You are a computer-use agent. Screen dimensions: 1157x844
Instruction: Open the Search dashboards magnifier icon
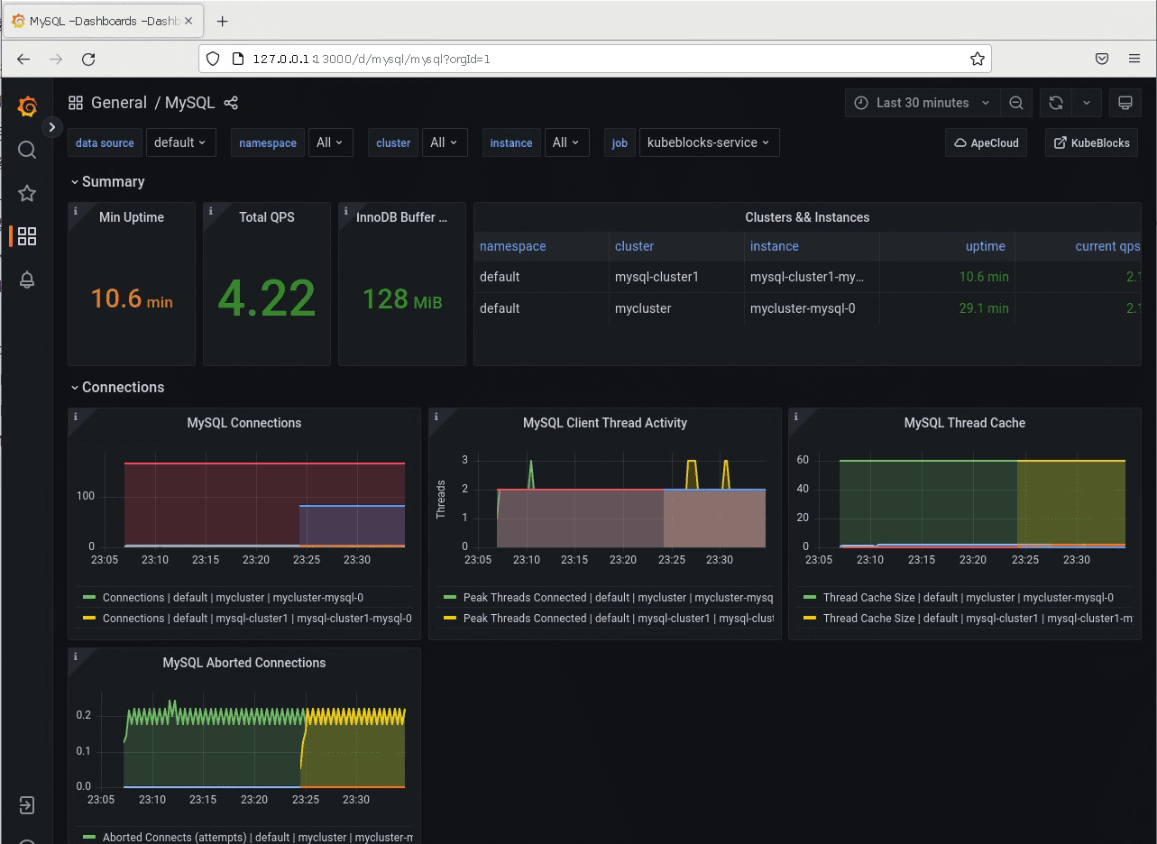27,150
